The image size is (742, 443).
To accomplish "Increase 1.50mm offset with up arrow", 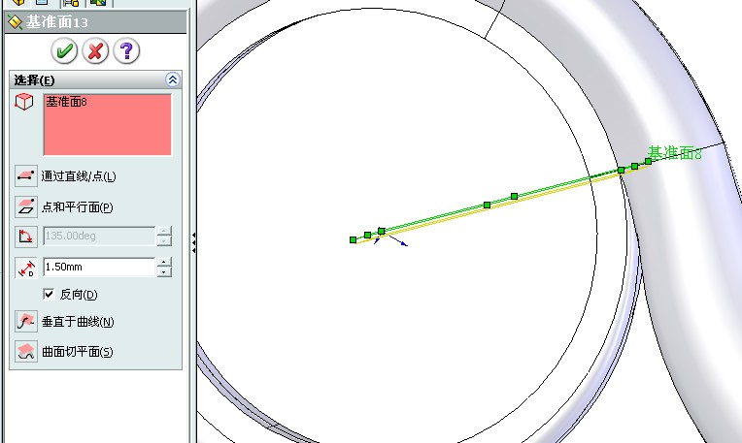I will click(164, 262).
